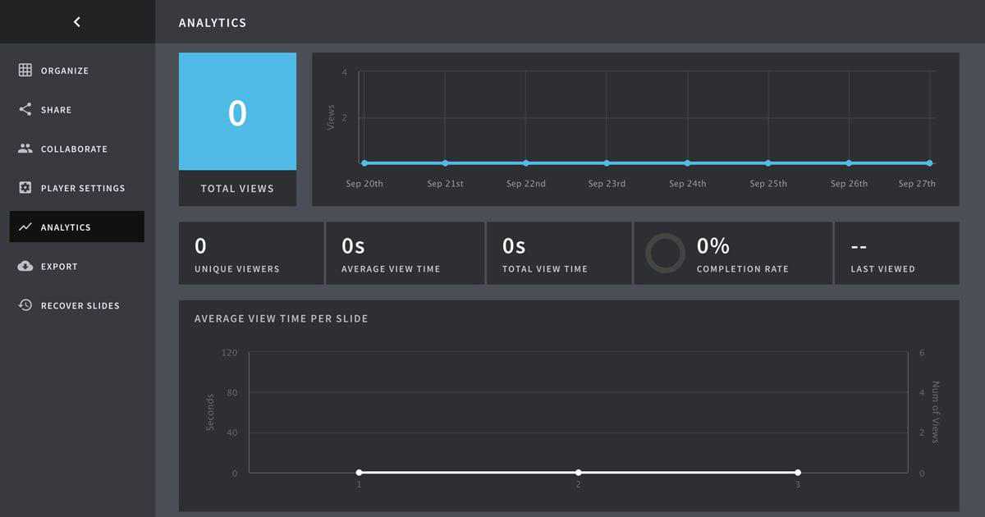Click the Share icon in sidebar
The width and height of the screenshot is (985, 517).
pos(25,110)
